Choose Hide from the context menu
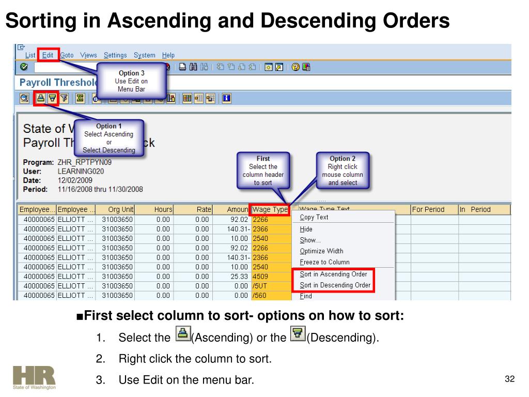529x397 pixels. [x=306, y=229]
